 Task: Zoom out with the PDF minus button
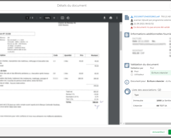(40, 18)
